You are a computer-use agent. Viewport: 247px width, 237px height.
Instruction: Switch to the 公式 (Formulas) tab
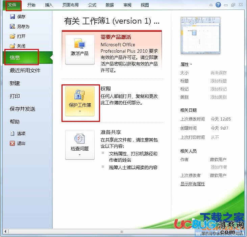92,5
